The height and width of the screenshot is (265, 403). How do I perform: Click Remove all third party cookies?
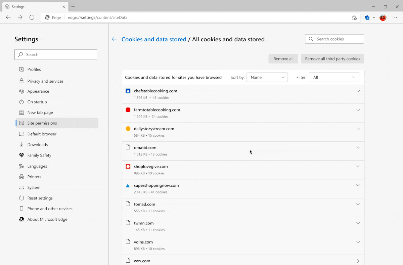332,59
